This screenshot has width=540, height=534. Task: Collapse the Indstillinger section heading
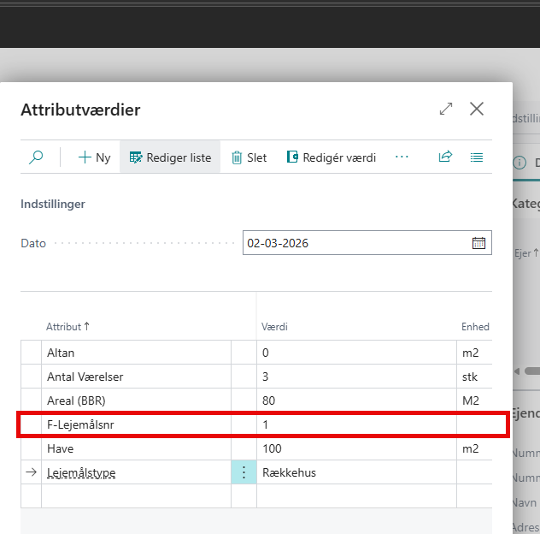pyautogui.click(x=52, y=205)
